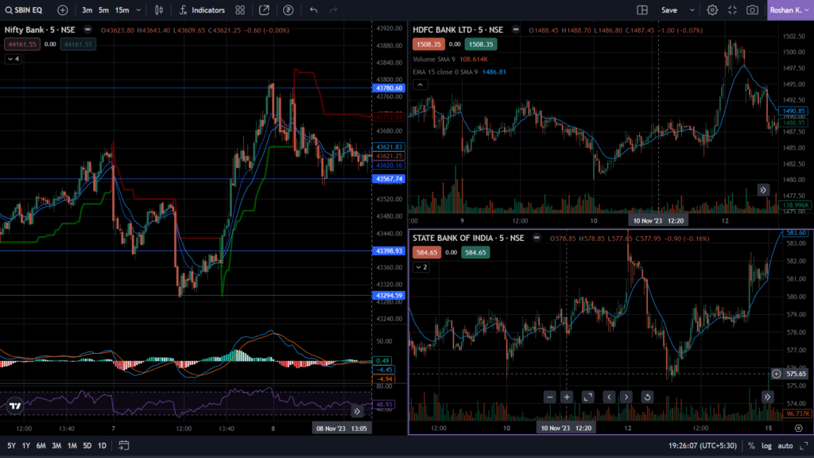The height and width of the screenshot is (458, 814).
Task: Select the 3M date range
Action: (56, 446)
